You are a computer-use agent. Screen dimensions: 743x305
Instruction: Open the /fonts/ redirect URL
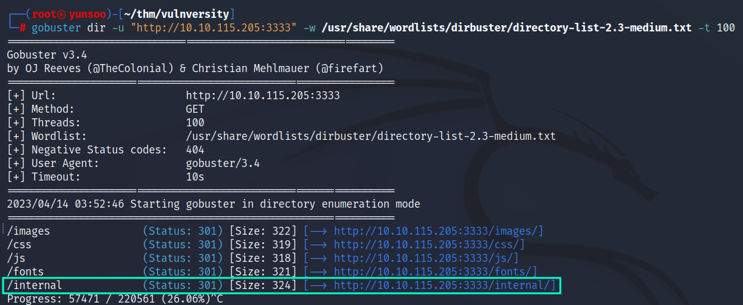click(x=433, y=272)
